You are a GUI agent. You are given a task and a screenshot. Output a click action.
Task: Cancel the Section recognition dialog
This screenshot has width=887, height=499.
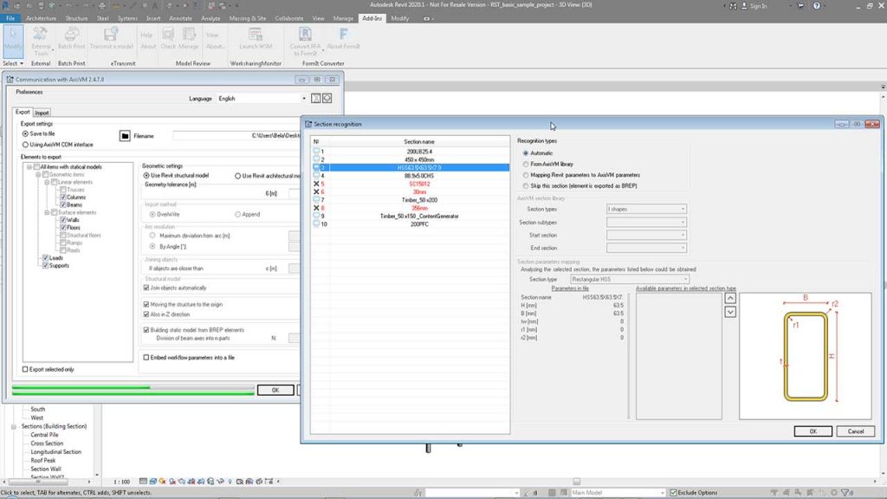pyautogui.click(x=857, y=431)
